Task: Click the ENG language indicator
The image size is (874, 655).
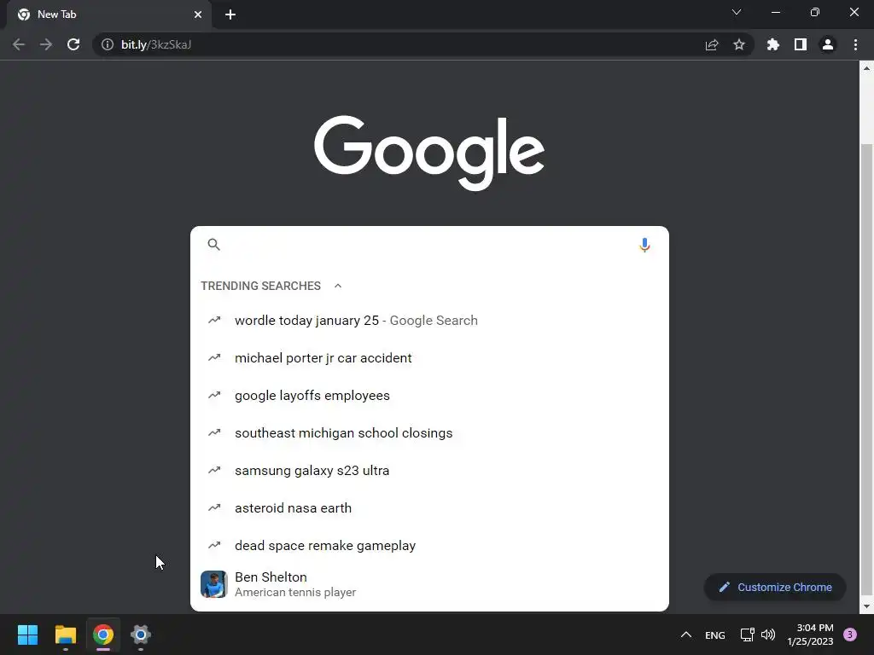Action: (715, 635)
